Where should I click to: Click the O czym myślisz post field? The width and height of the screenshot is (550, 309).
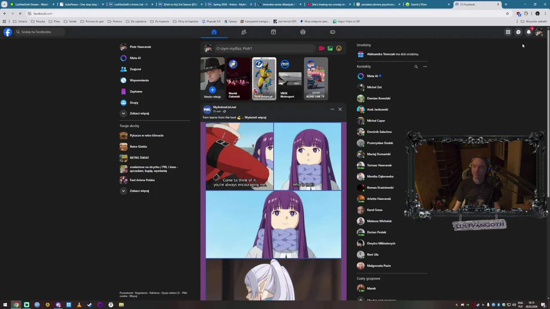(265, 48)
